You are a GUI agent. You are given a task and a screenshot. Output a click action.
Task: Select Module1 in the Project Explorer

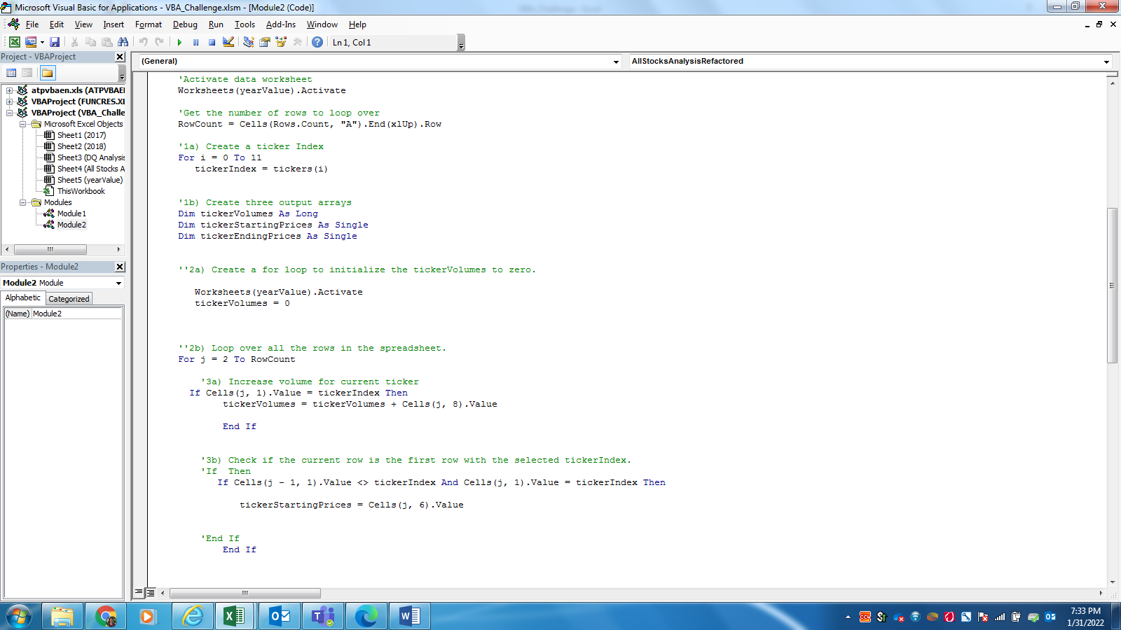pyautogui.click(x=71, y=213)
